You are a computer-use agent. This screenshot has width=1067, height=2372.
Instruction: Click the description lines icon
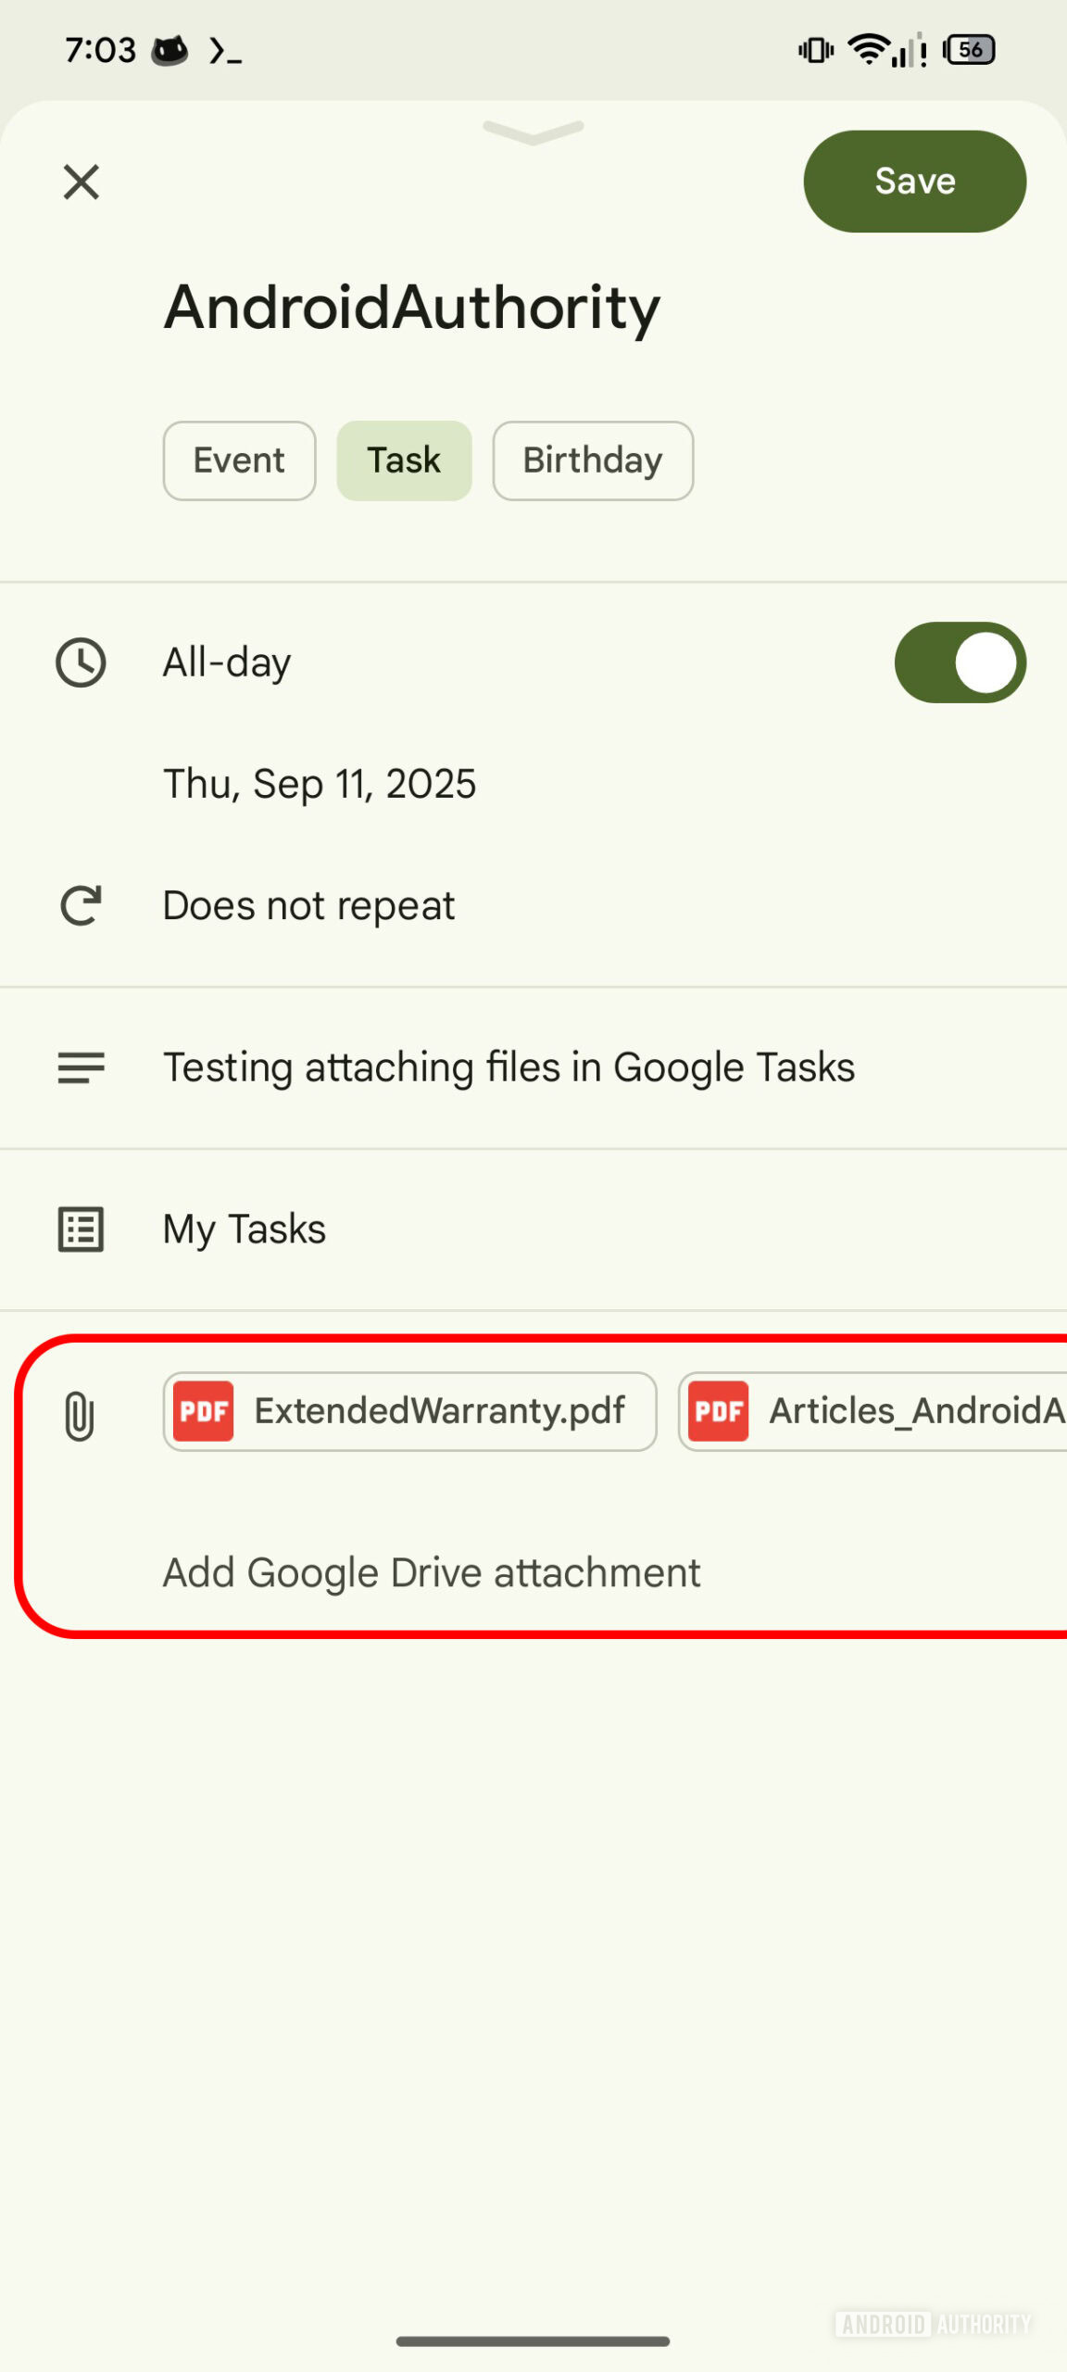pos(82,1068)
